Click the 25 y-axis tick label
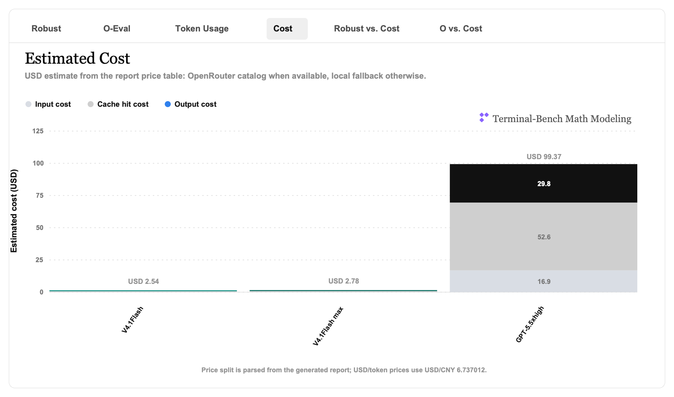Image resolution: width=674 pixels, height=397 pixels. point(40,260)
